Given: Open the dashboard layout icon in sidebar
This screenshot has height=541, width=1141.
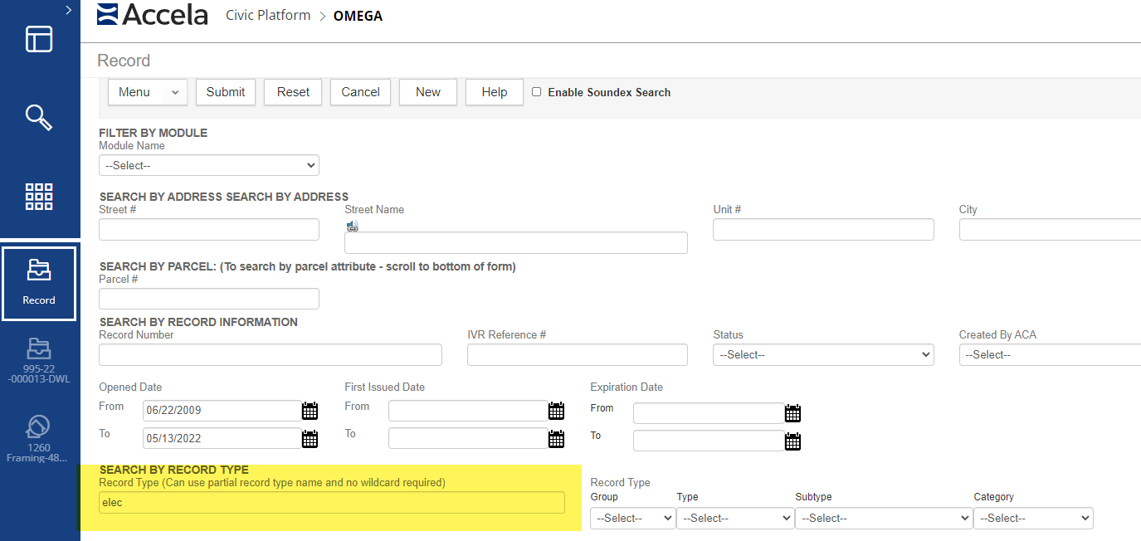Looking at the screenshot, I should (x=39, y=39).
